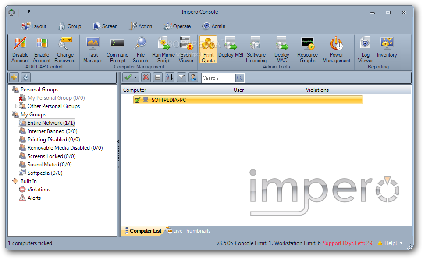Screen dimensions: 423x259
Task: Click the Enable Account icon
Action: pos(42,50)
